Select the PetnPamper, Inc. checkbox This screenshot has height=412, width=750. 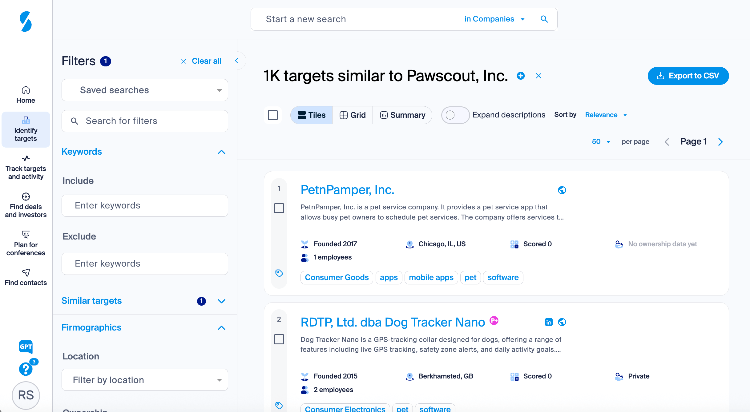click(x=279, y=208)
